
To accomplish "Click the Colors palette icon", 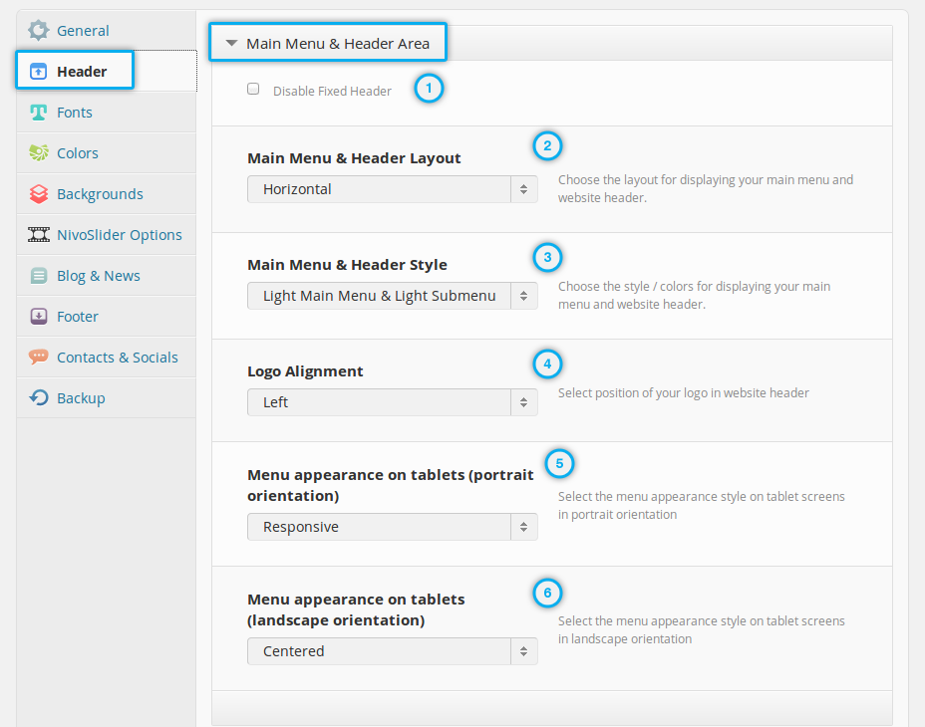I will click(39, 153).
